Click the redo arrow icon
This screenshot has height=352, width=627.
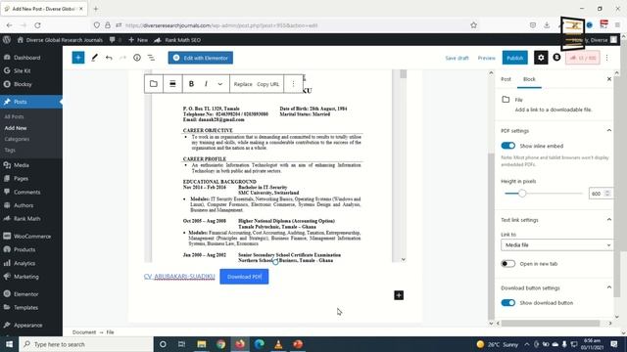122,58
